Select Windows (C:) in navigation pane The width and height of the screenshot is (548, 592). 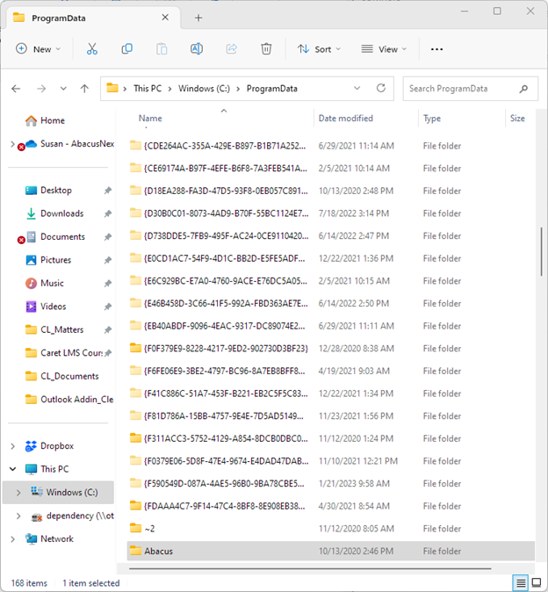coord(58,493)
